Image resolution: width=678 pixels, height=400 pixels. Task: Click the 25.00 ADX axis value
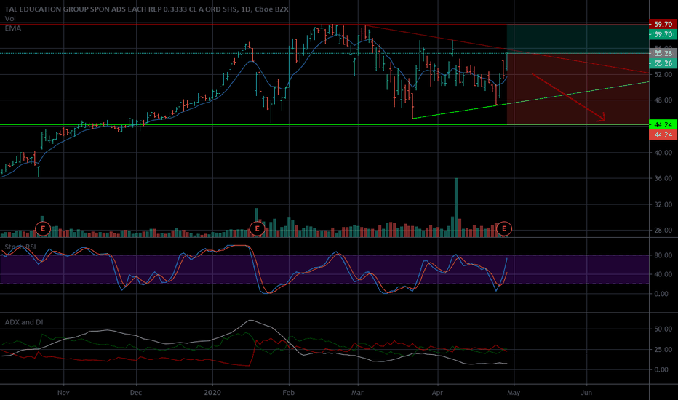coord(663,349)
